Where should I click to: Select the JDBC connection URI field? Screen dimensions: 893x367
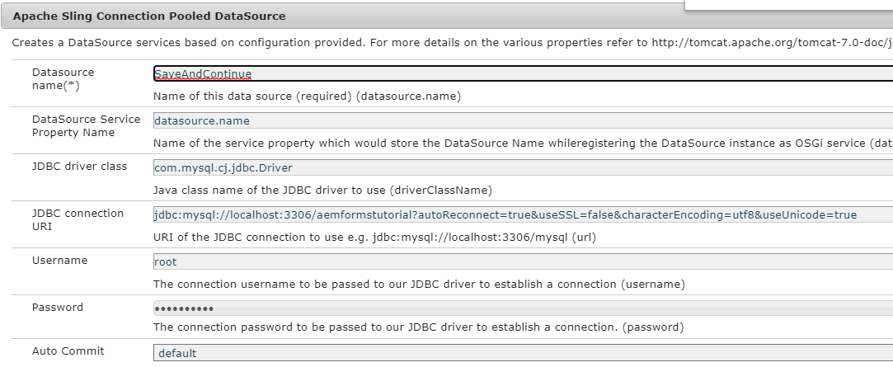tap(522, 214)
